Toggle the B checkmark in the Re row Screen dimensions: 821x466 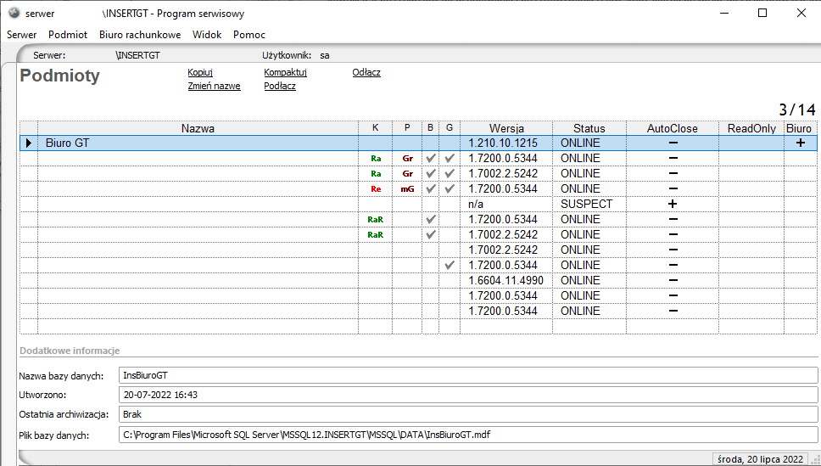(431, 189)
